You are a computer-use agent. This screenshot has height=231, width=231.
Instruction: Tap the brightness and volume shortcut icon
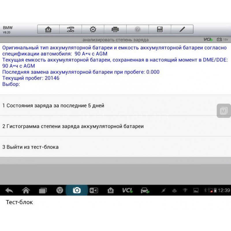coord(94,190)
